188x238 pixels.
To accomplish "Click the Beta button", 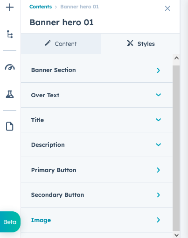I will tap(10, 222).
